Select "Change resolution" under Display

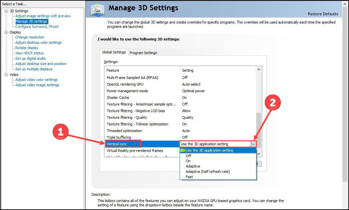point(29,37)
